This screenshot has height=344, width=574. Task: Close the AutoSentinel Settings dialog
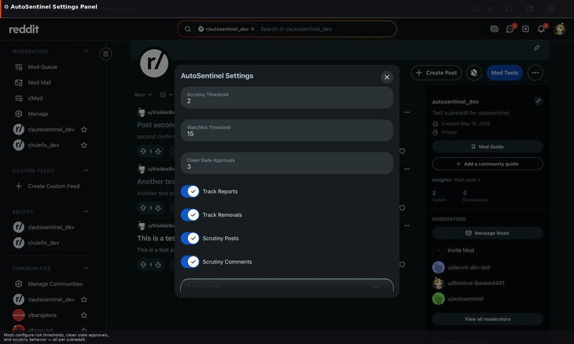[x=387, y=77]
